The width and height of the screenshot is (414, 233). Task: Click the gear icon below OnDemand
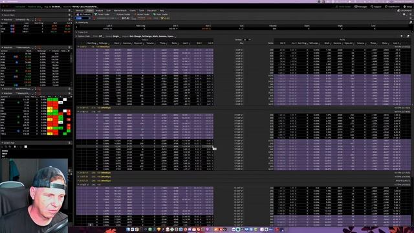point(404,14)
